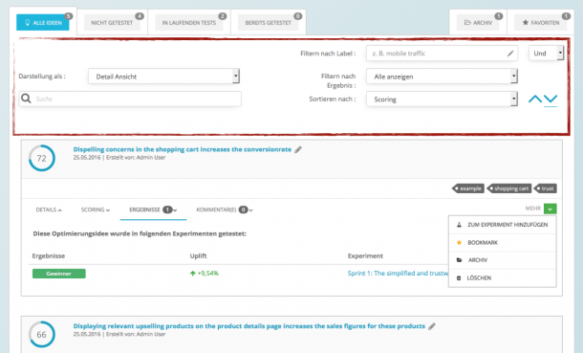Click the flask icon in Mehr menu
Viewport: 583px width, 353px height.
[x=459, y=225]
